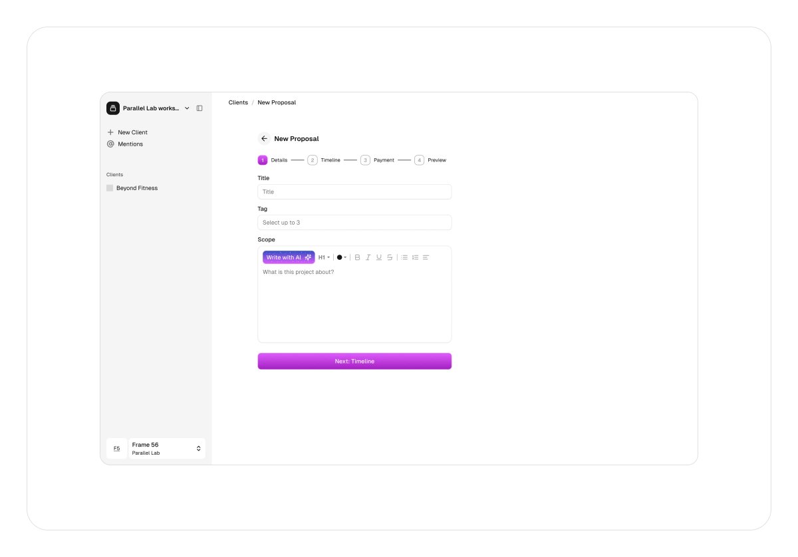Click the Clients breadcrumb link

[x=238, y=102]
